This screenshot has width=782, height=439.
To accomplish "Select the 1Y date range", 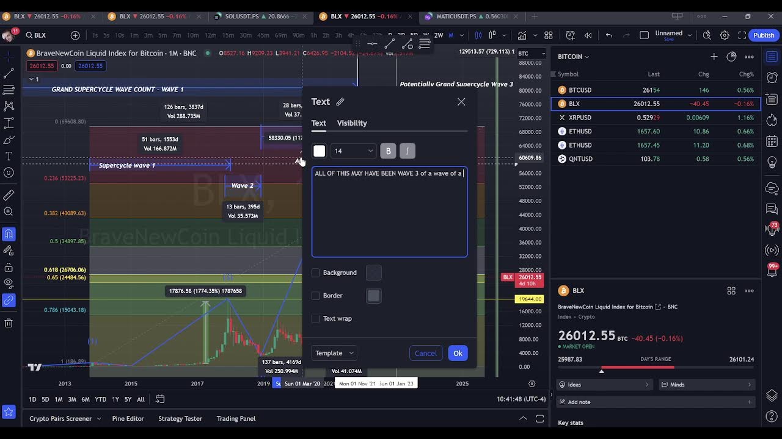I will click(115, 399).
